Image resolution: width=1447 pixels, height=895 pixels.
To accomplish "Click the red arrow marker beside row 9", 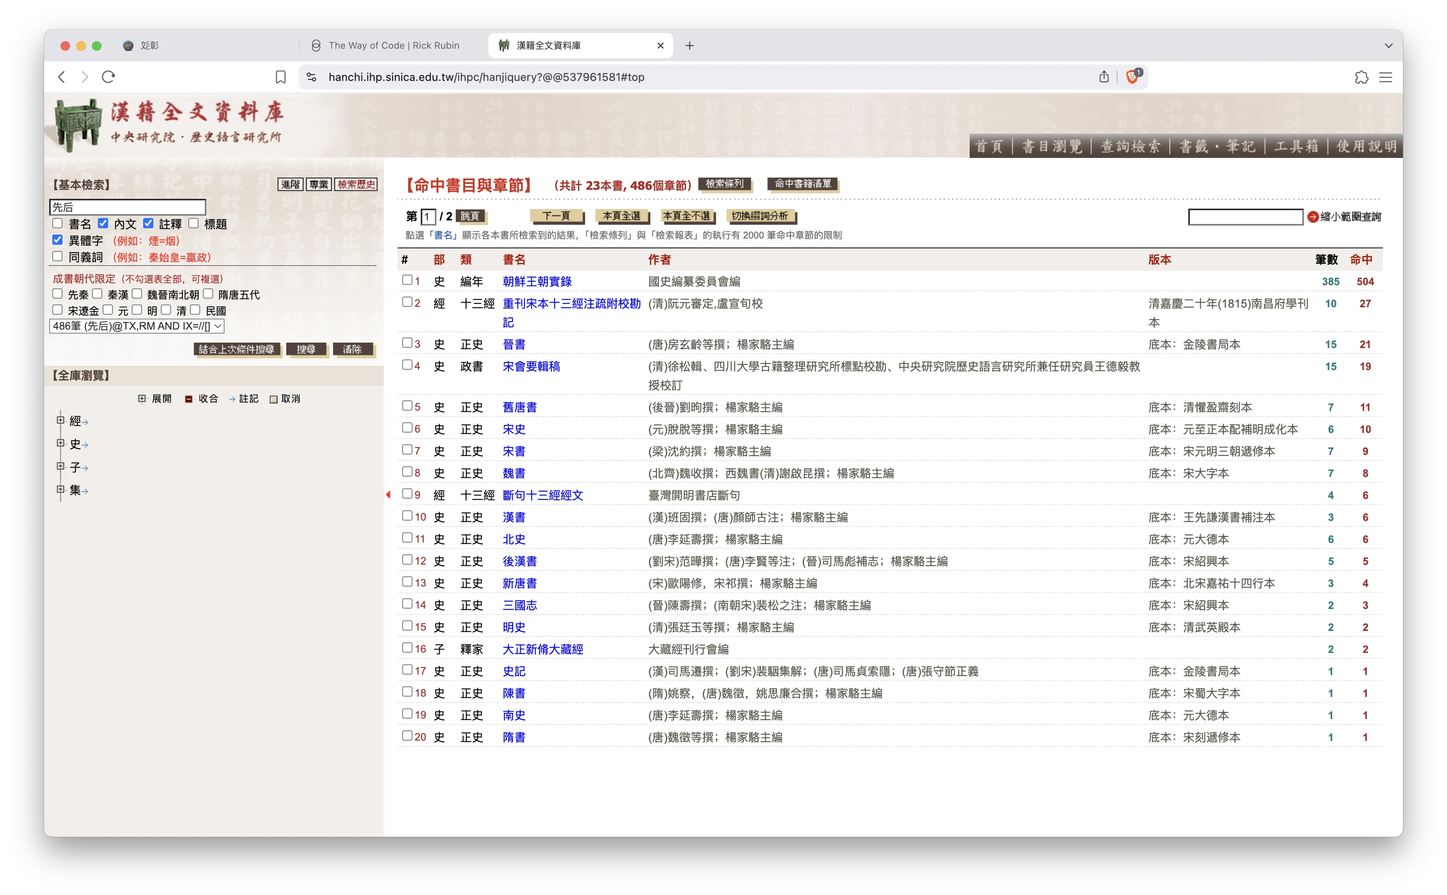I will 388,495.
